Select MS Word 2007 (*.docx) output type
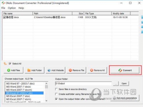Screen dimensions: 143x107 [25, 87]
